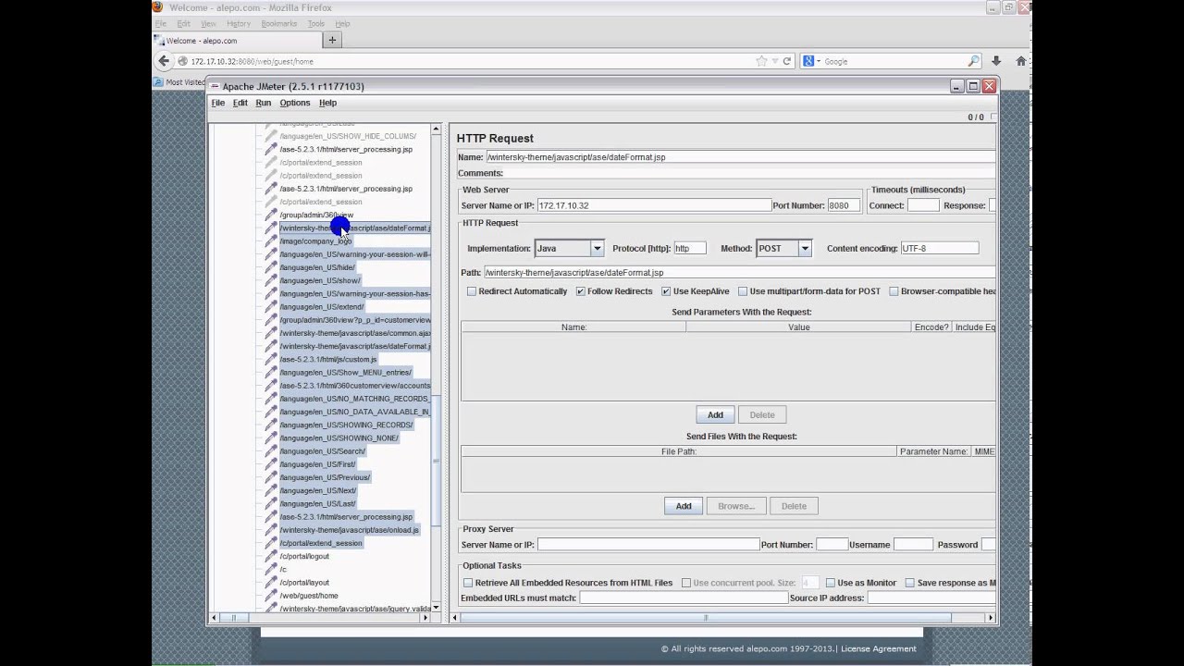
Task: Click the sampler icon for /c/portal/logout
Action: click(x=271, y=556)
